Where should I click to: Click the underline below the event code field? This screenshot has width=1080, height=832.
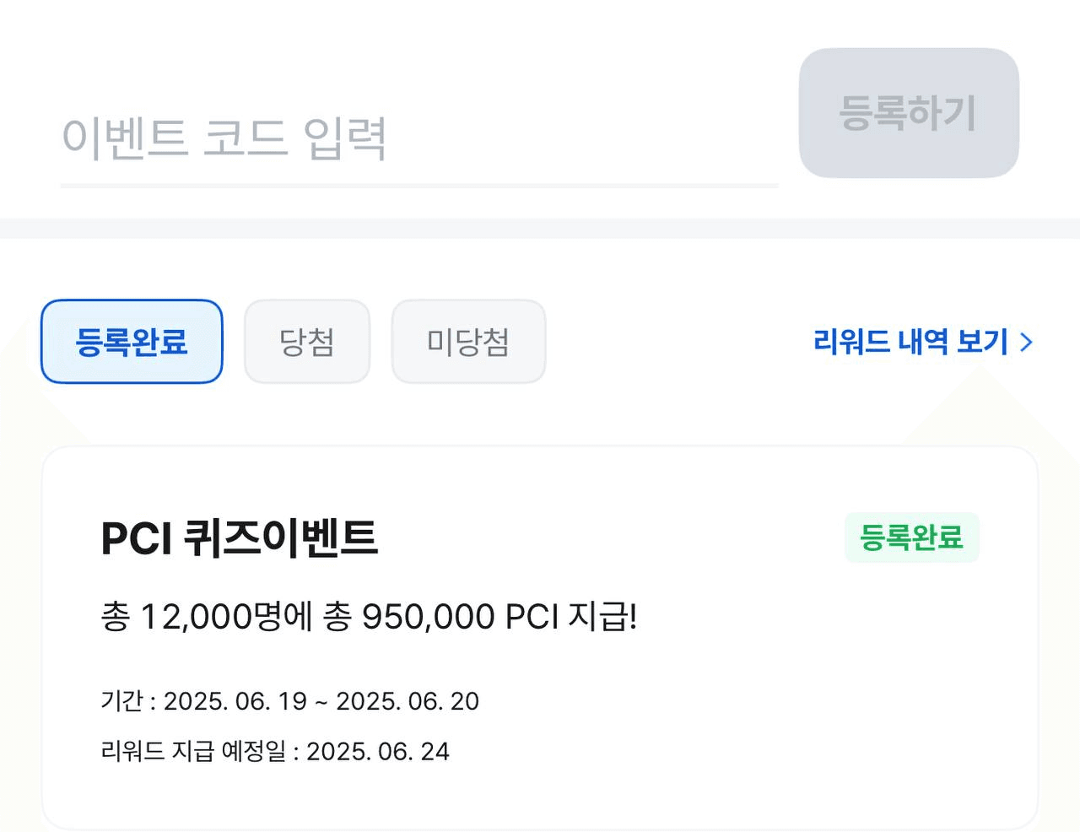click(418, 185)
